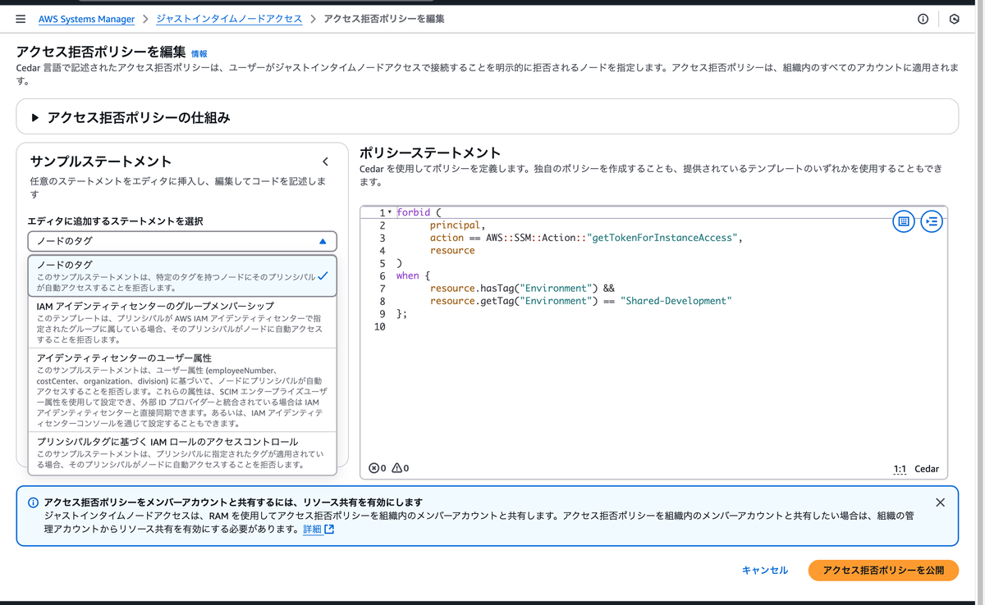Go to AWS Systems Manager breadcrumb

point(86,19)
